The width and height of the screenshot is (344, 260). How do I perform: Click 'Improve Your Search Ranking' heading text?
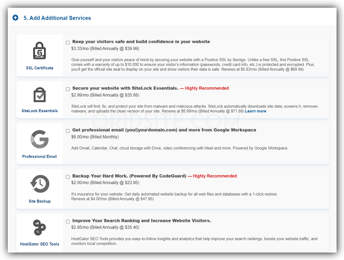tap(141, 220)
